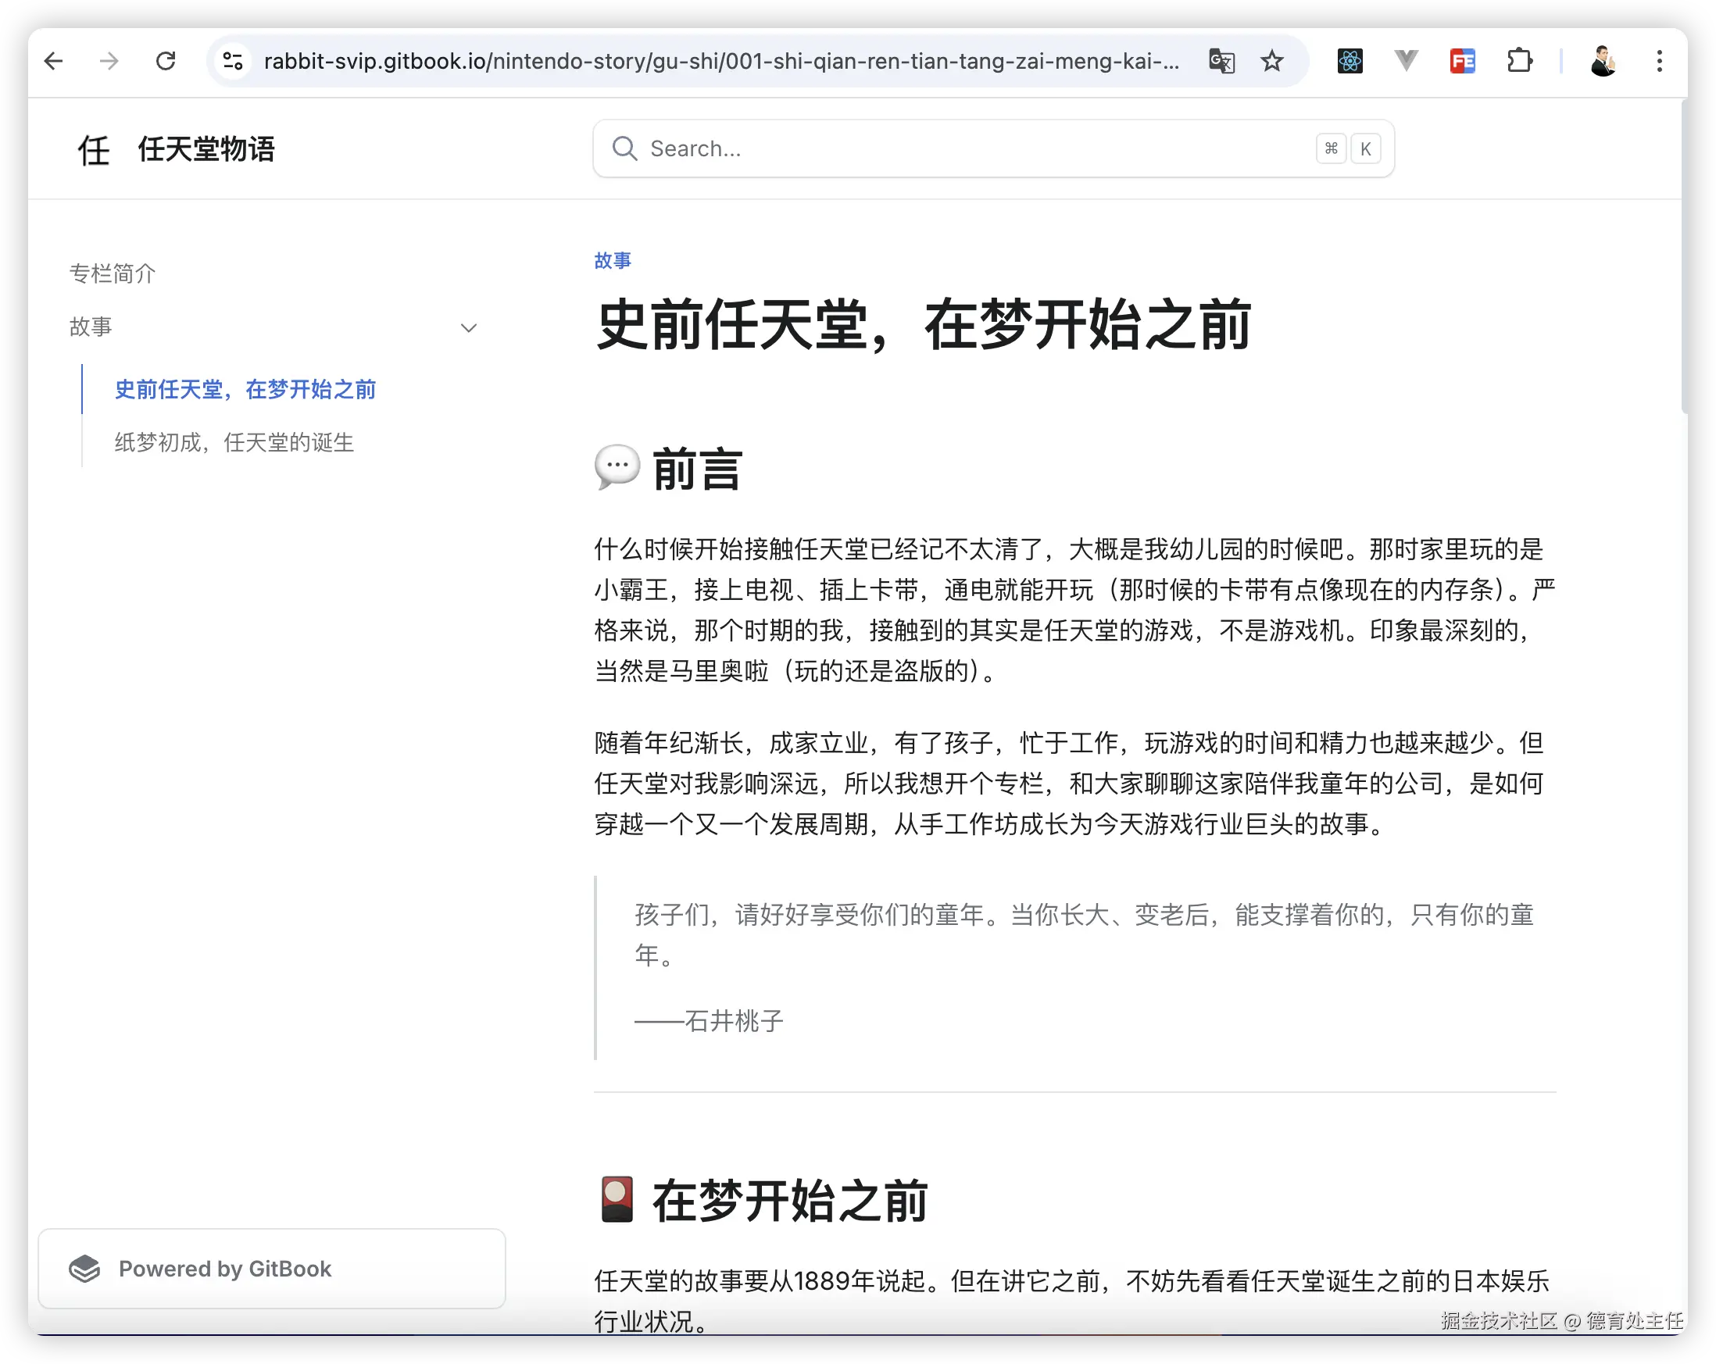This screenshot has height=1364, width=1716.
Task: Select 纸梦初成，任天堂的诞生 sidebar page
Action: 234,442
